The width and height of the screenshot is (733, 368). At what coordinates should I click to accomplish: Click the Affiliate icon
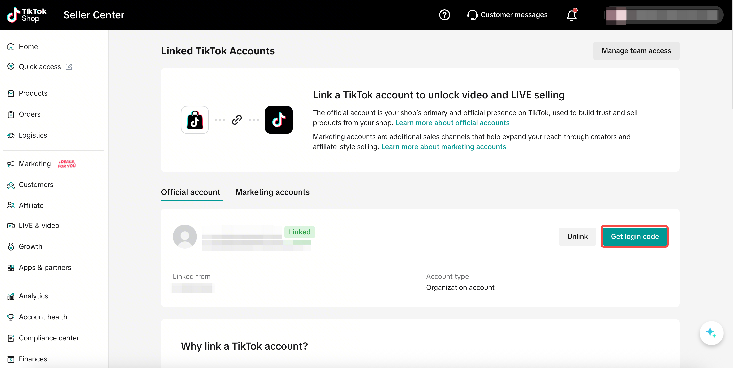(x=11, y=205)
